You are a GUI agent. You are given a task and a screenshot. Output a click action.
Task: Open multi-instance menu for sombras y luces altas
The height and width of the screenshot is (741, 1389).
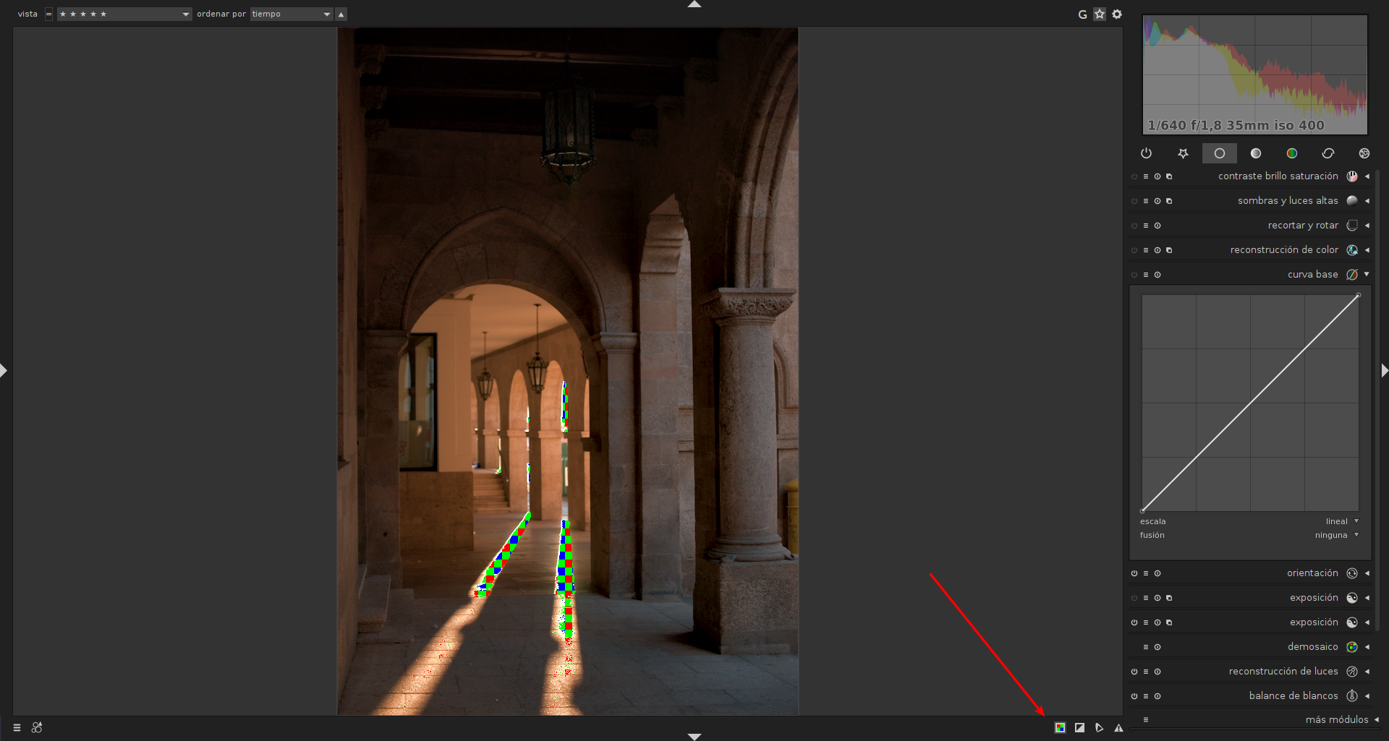1169,201
